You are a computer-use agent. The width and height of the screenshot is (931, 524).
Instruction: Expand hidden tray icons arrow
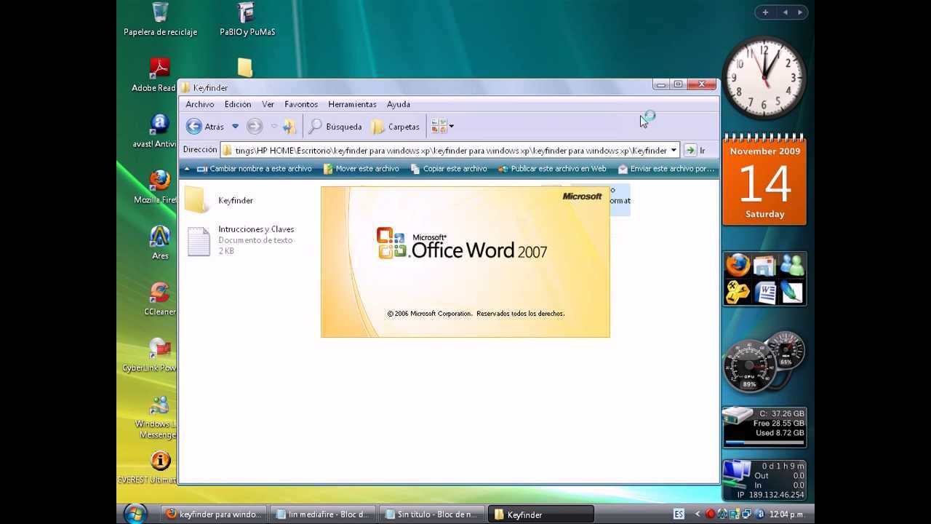coord(698,514)
